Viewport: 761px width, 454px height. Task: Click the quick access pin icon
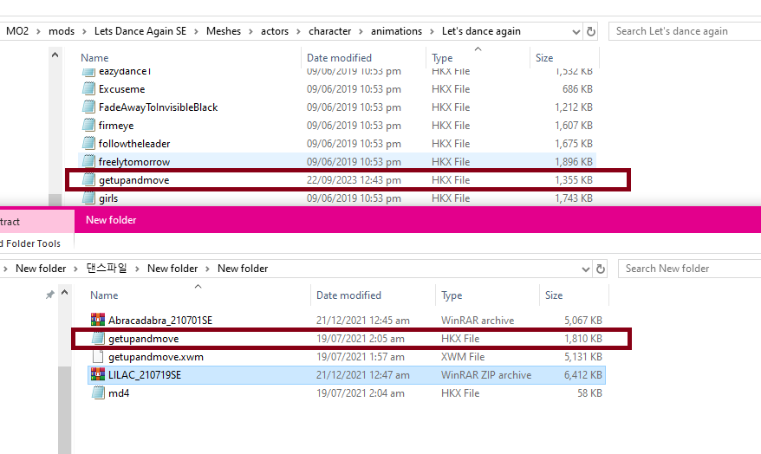click(x=49, y=295)
